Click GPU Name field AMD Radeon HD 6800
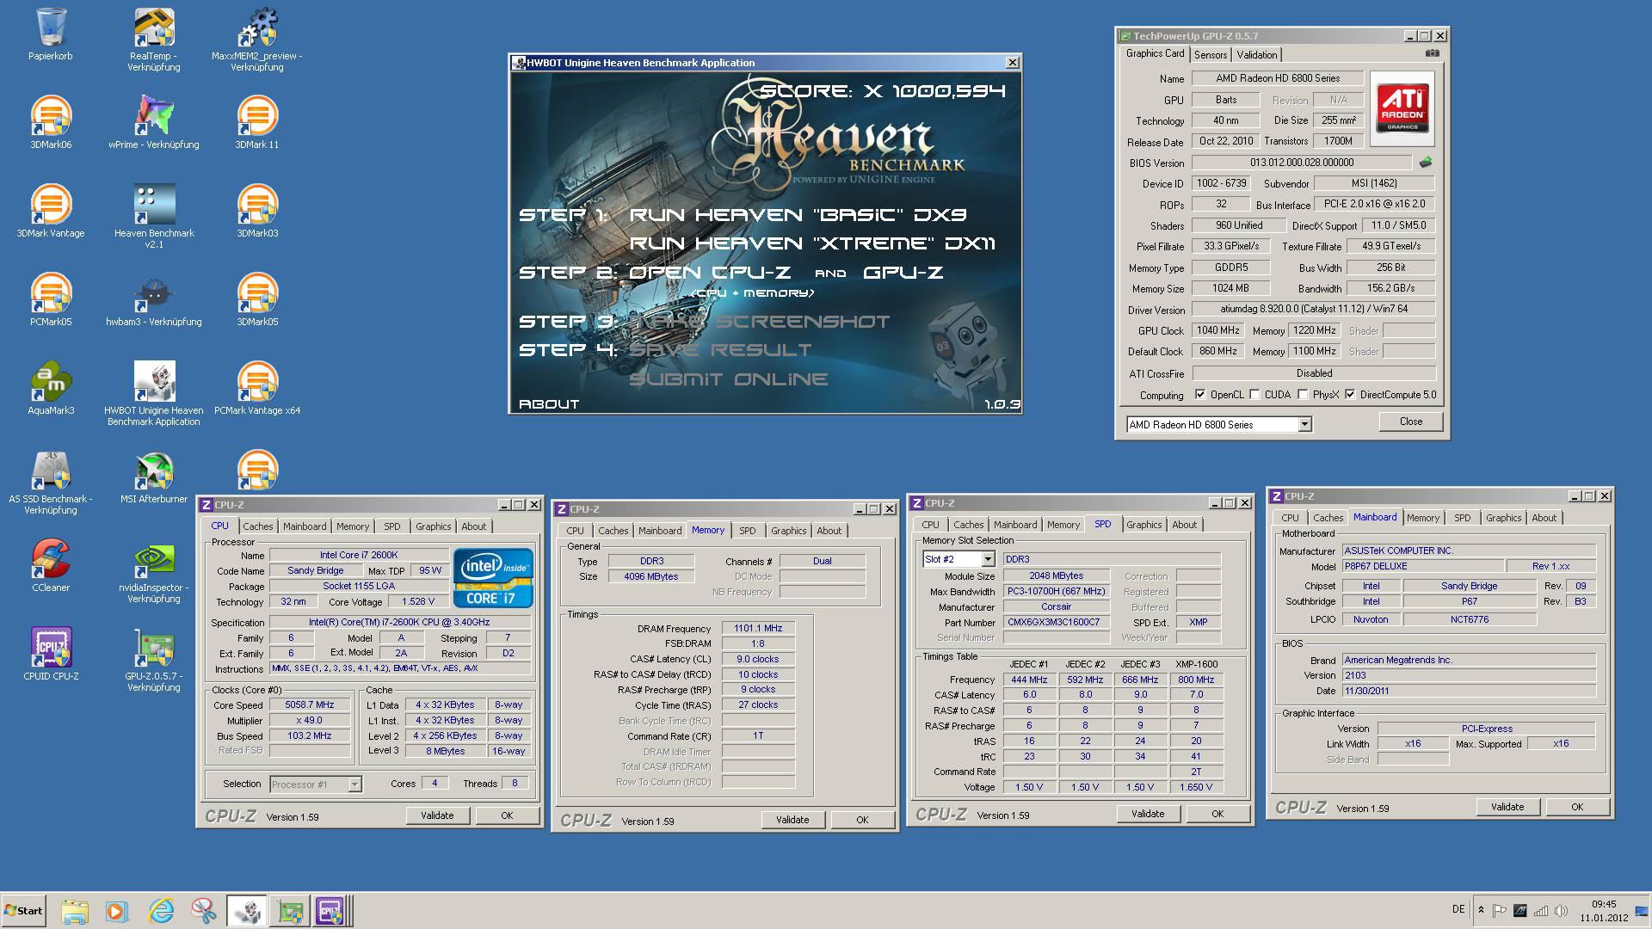Image resolution: width=1652 pixels, height=929 pixels. coord(1278,78)
